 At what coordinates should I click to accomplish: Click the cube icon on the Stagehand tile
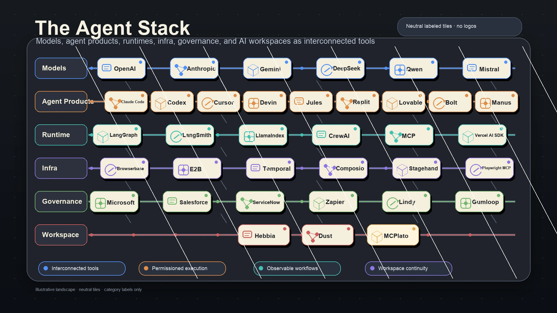402,170
